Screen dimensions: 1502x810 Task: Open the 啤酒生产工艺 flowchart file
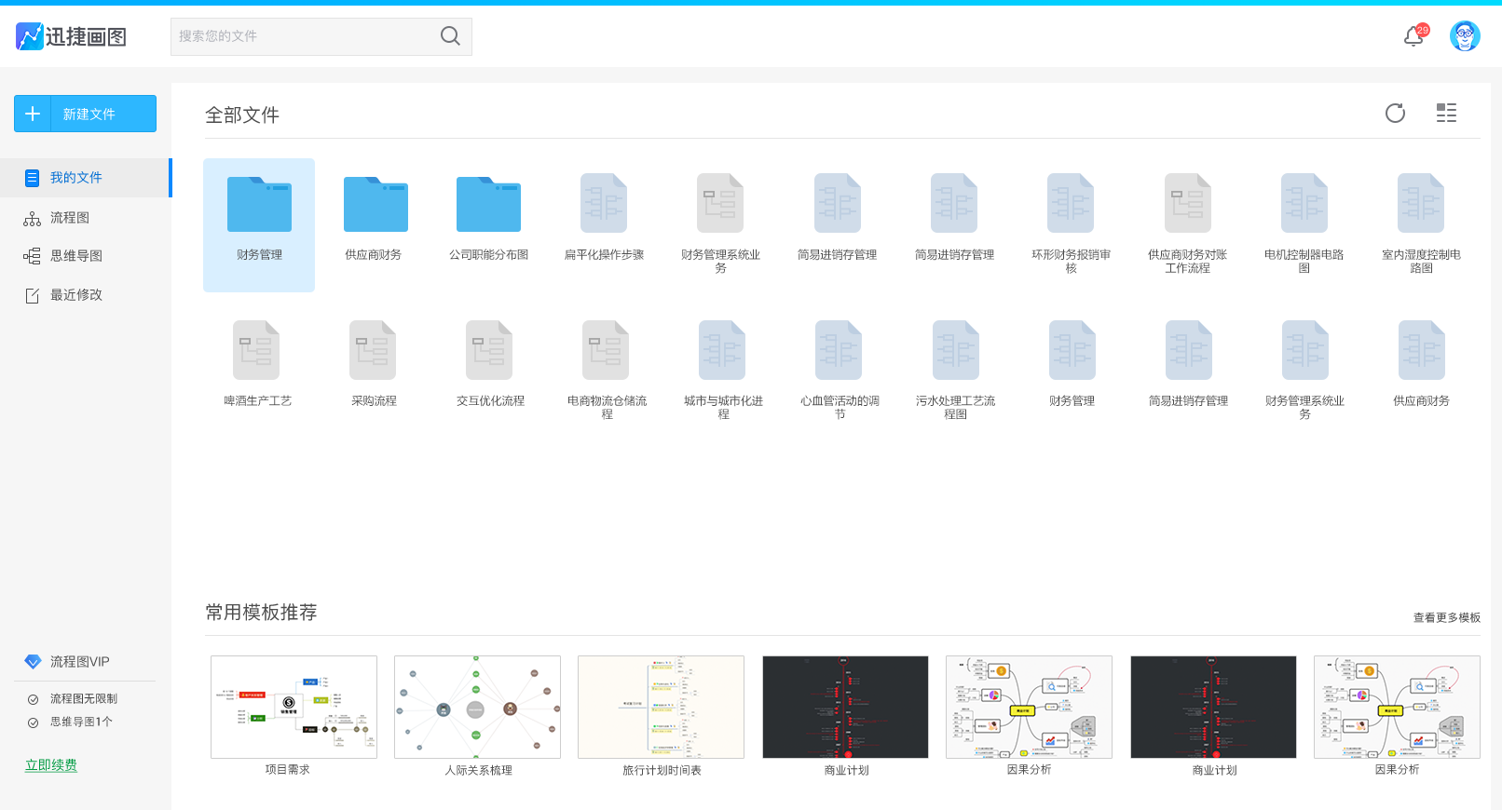pyautogui.click(x=256, y=364)
